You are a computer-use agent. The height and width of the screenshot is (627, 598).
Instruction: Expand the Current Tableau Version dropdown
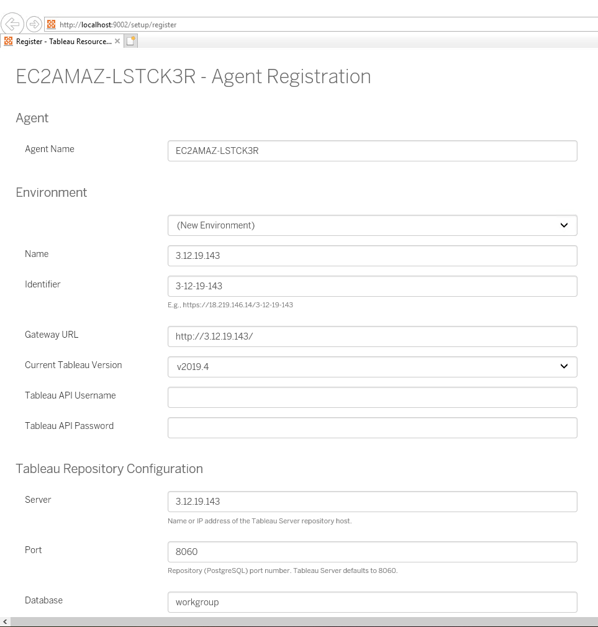click(372, 367)
